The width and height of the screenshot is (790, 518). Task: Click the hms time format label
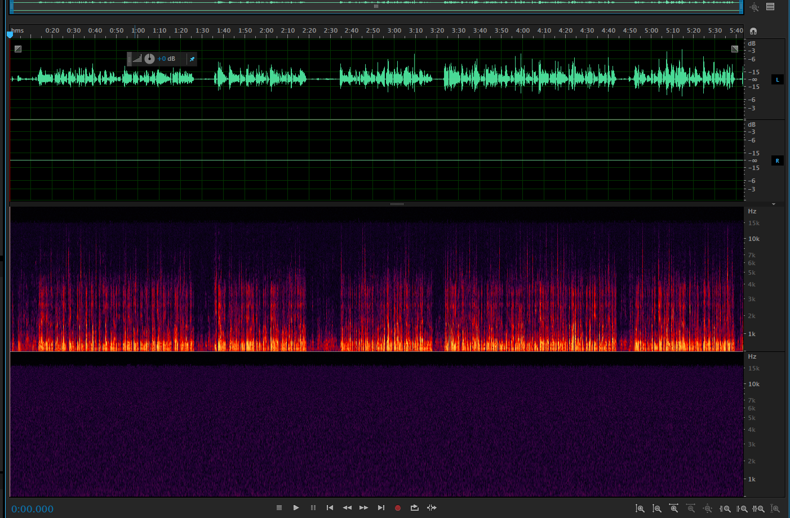tap(17, 30)
